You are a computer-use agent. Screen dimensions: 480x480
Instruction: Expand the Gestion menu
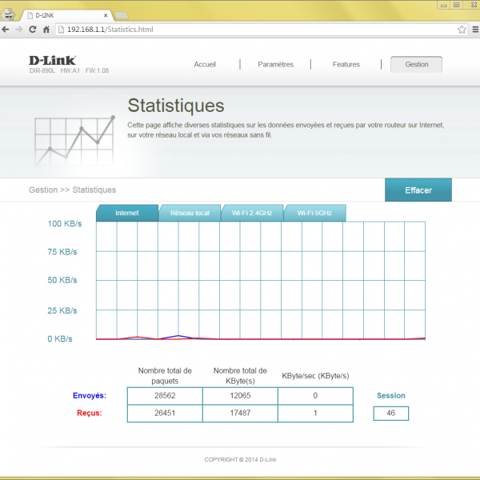coord(416,65)
